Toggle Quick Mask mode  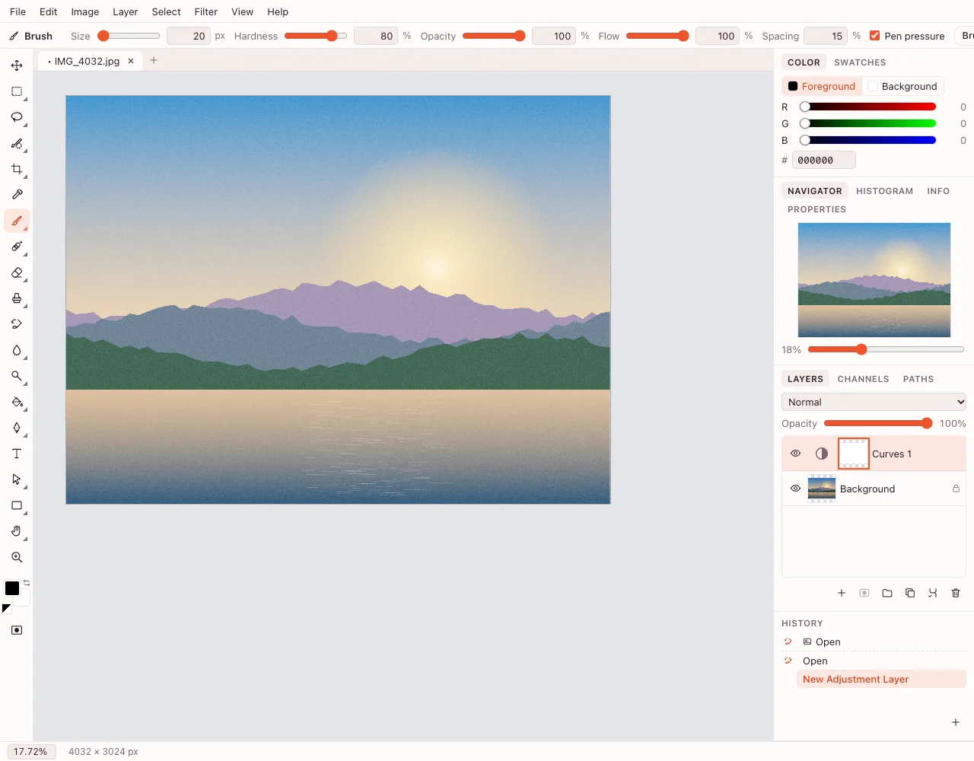17,630
